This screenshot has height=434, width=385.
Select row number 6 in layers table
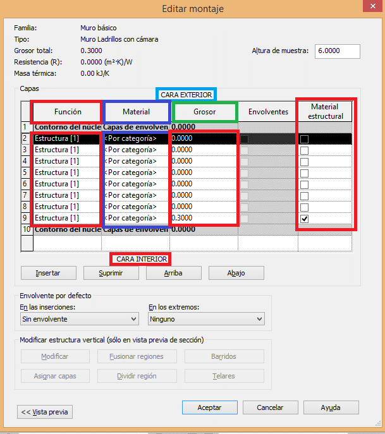(x=26, y=184)
